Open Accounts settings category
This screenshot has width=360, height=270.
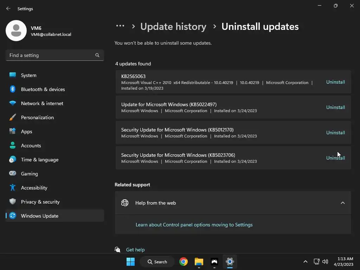click(54, 145)
